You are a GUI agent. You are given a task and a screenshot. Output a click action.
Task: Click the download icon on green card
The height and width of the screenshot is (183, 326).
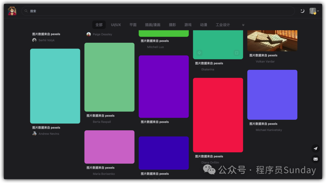[x=199, y=53]
